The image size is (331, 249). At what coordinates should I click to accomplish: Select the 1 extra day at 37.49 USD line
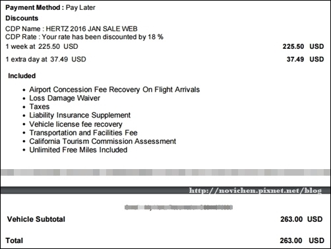click(x=45, y=59)
